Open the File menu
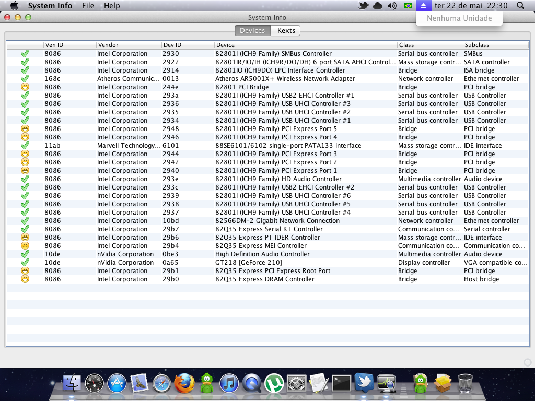Image resolution: width=535 pixels, height=401 pixels. (88, 6)
